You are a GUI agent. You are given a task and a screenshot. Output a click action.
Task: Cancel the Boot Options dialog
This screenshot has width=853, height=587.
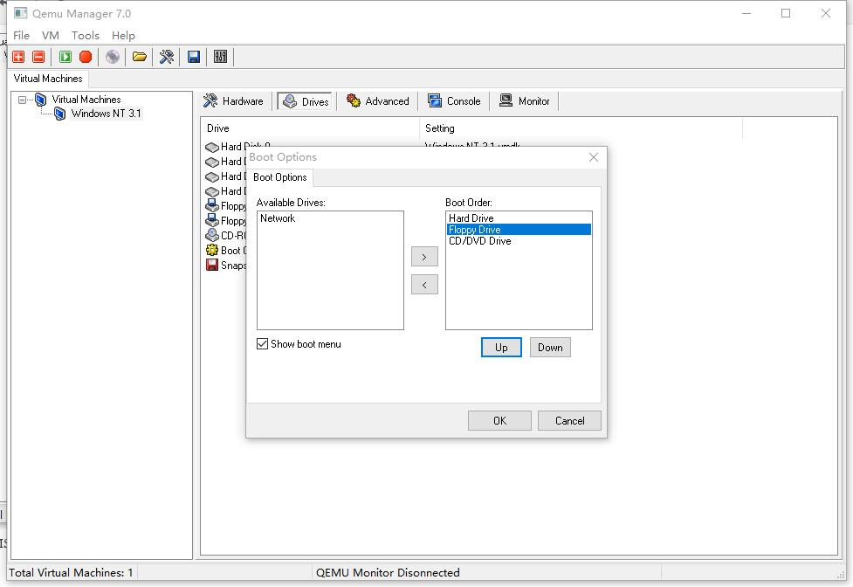(569, 420)
